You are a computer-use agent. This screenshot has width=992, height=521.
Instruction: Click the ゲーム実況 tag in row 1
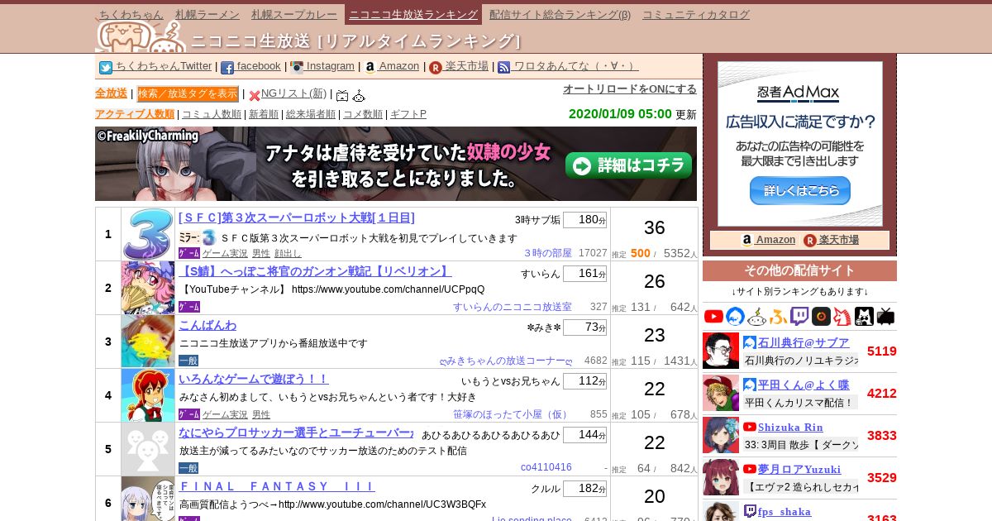tap(225, 253)
